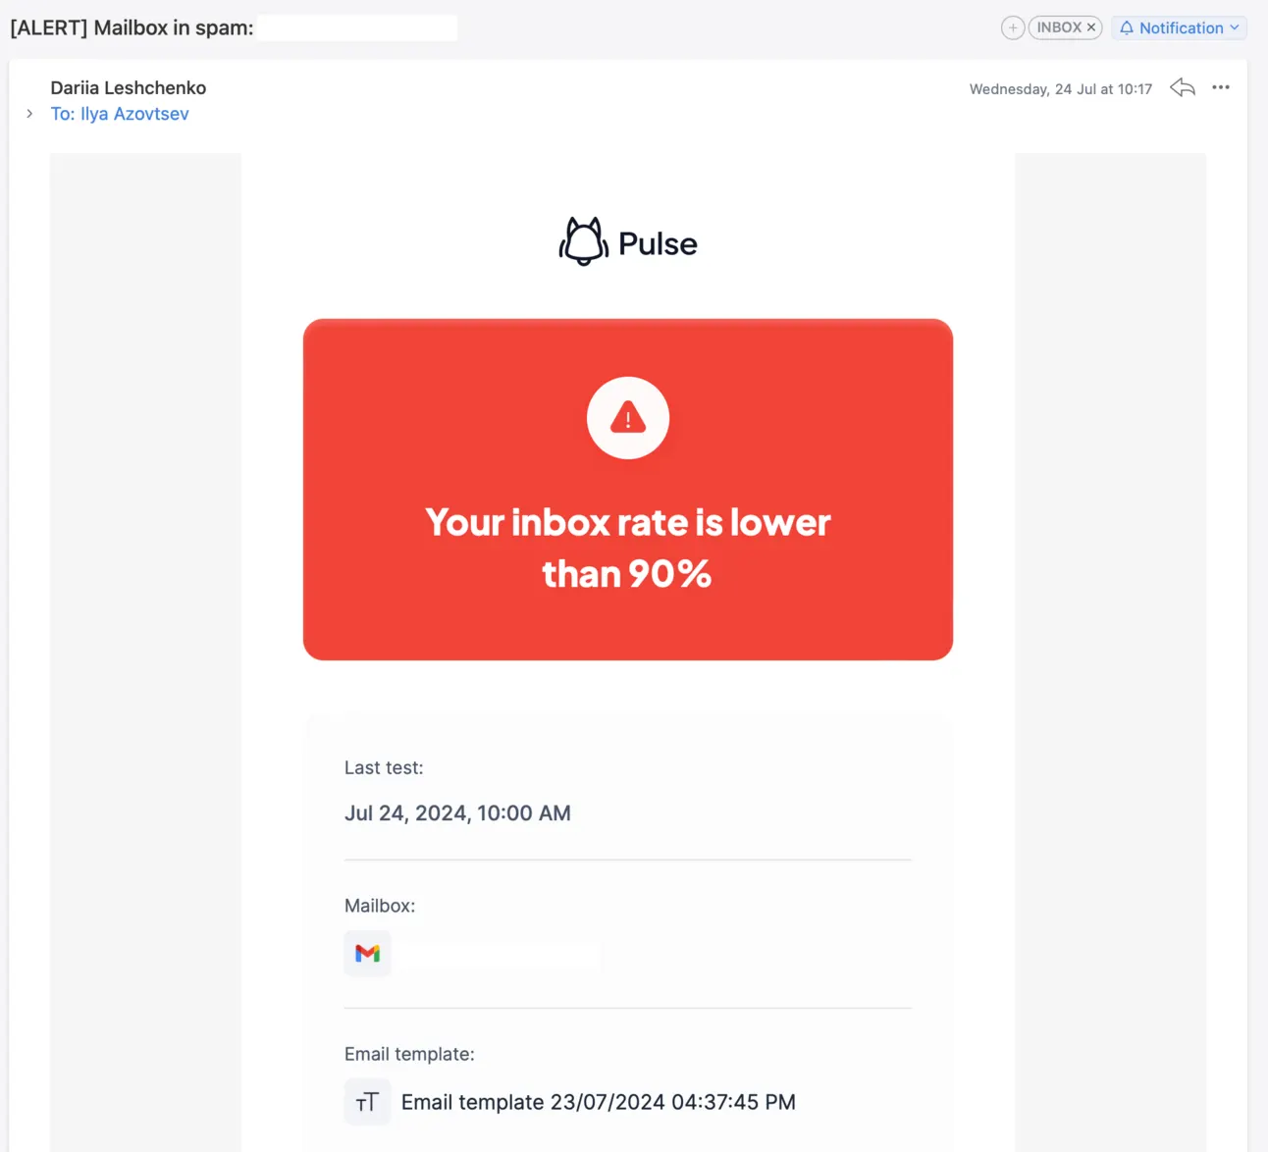Click the 'Mailbox:' label
Screen dimensions: 1268x1152
(380, 906)
